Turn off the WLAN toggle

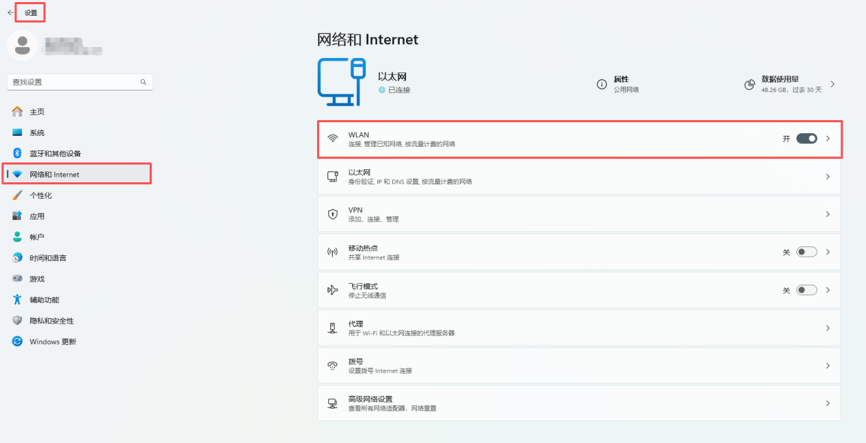pyautogui.click(x=807, y=139)
